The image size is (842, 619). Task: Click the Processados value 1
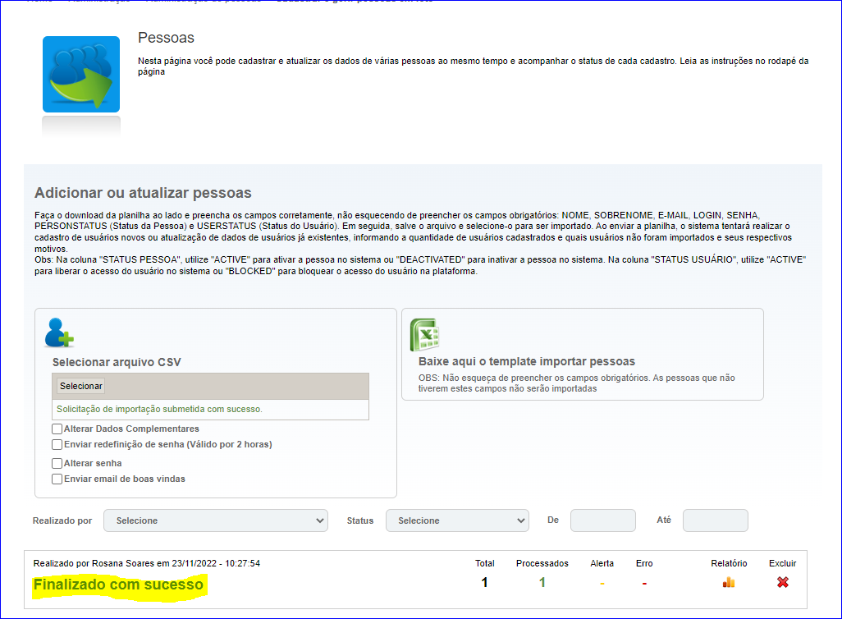542,582
